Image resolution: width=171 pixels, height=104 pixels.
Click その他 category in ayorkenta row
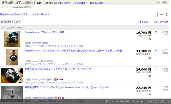click(80, 46)
